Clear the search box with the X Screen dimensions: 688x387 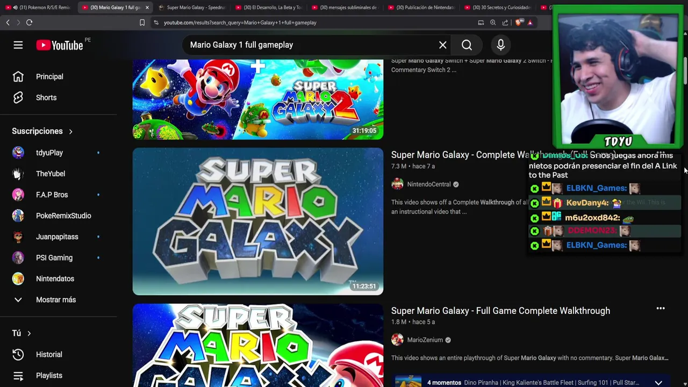click(443, 45)
